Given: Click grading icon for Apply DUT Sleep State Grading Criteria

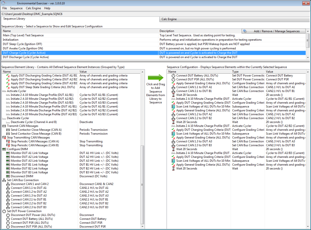Looking at the screenshot, I should click(8, 87).
